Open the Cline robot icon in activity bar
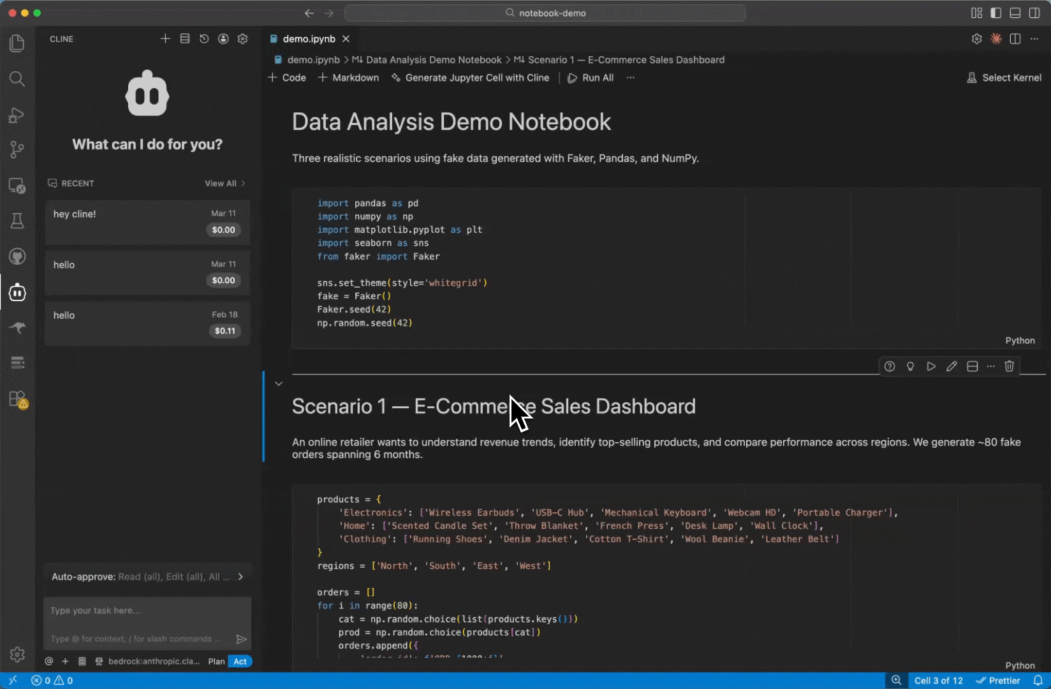The width and height of the screenshot is (1051, 689). click(17, 293)
